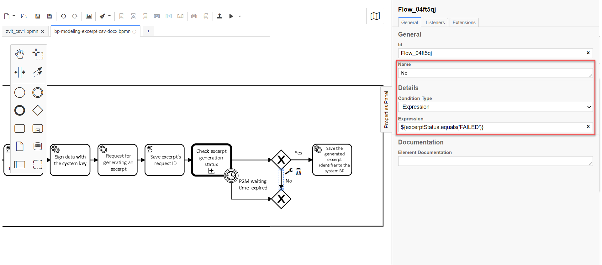Align selected elements to the bottom
Screen dimensions: 602x265
[180, 16]
